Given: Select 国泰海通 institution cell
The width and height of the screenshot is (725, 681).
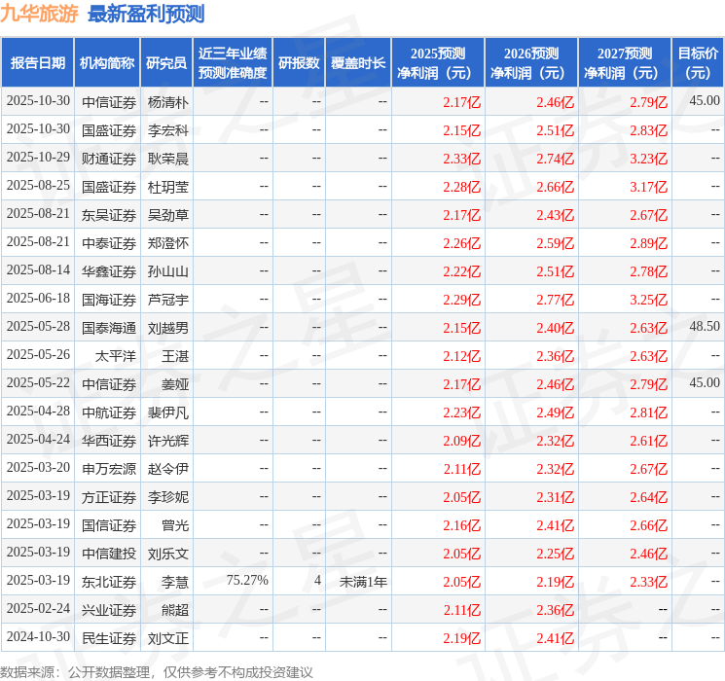Looking at the screenshot, I should point(109,328).
